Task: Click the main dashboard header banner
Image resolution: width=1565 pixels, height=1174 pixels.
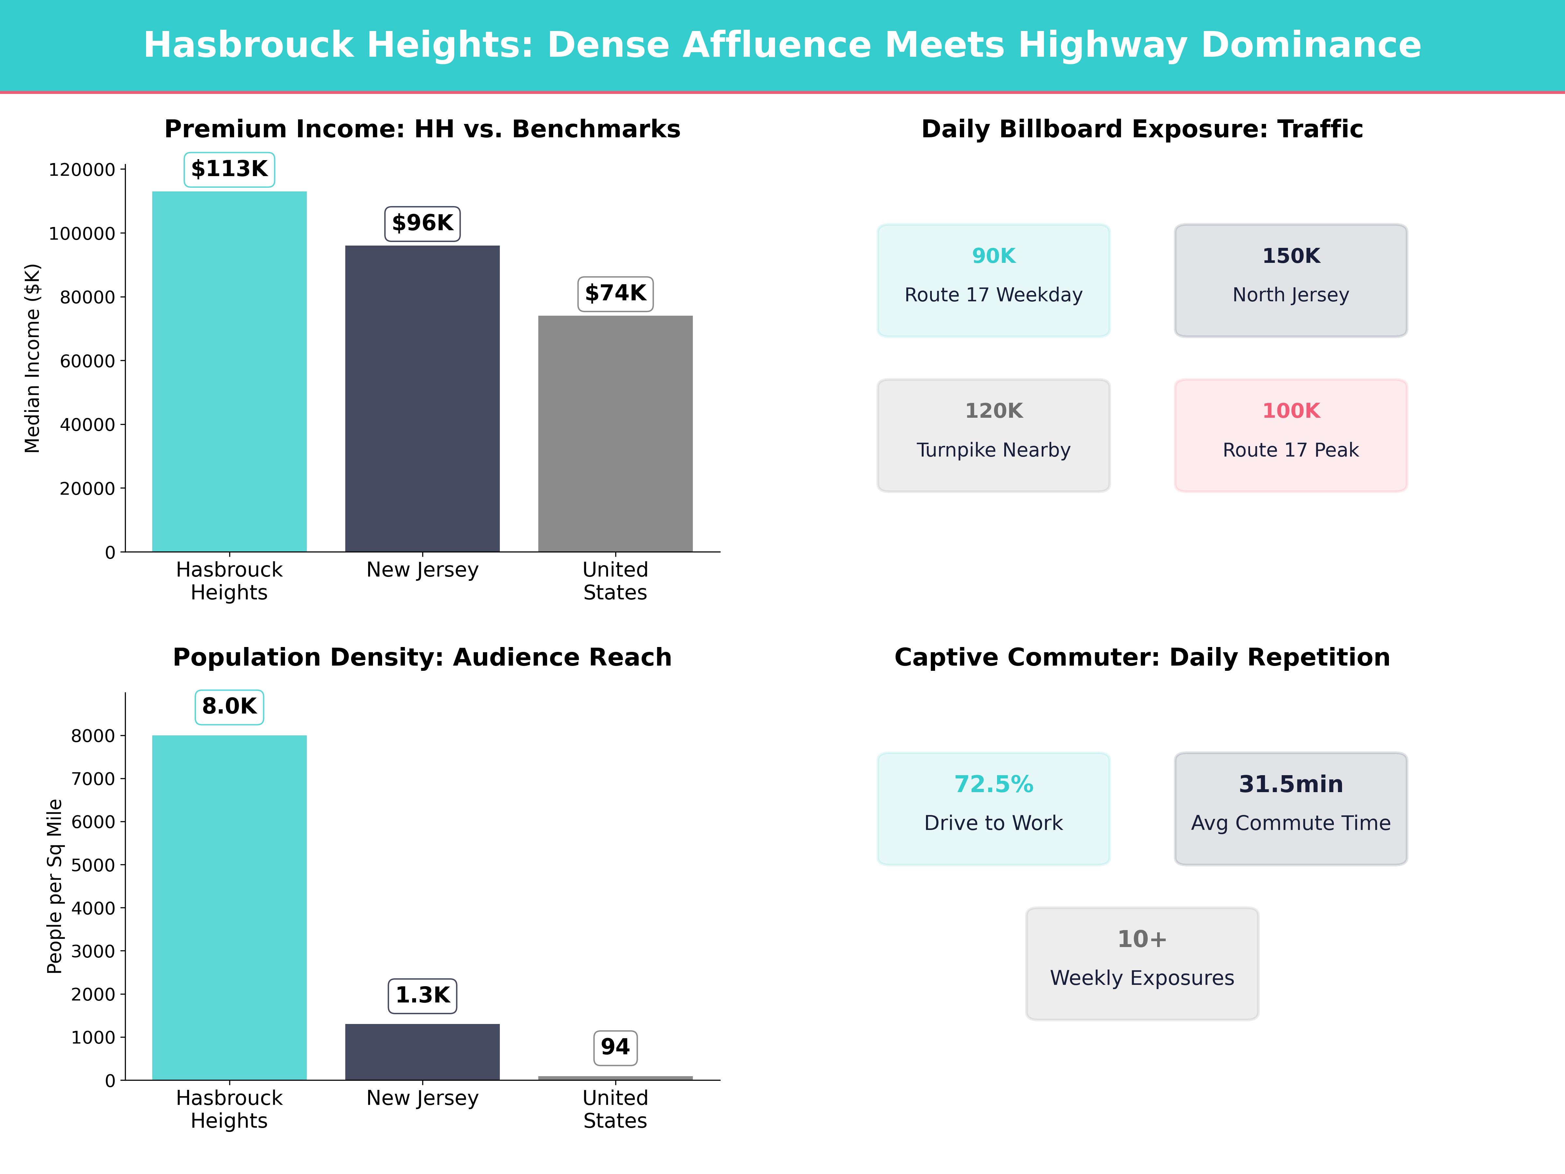Action: (782, 44)
